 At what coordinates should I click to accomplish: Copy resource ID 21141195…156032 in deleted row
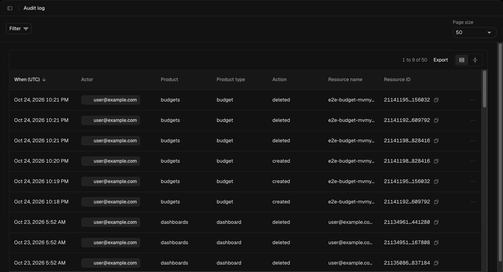click(436, 100)
